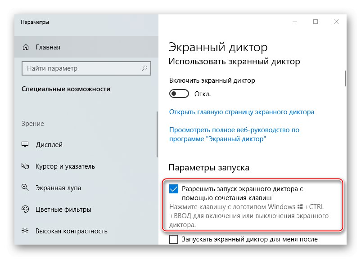Click the cursor and pointer icon
Screen dimensions: 361x259
pos(26,166)
